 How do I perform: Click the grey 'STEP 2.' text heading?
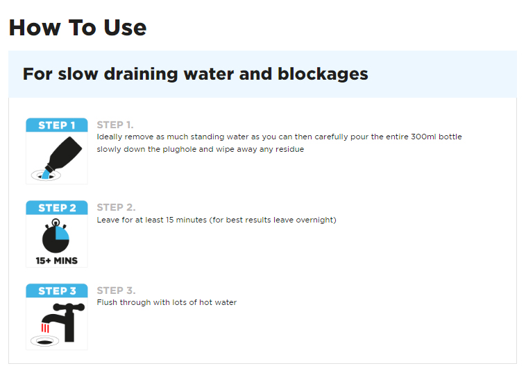point(116,207)
